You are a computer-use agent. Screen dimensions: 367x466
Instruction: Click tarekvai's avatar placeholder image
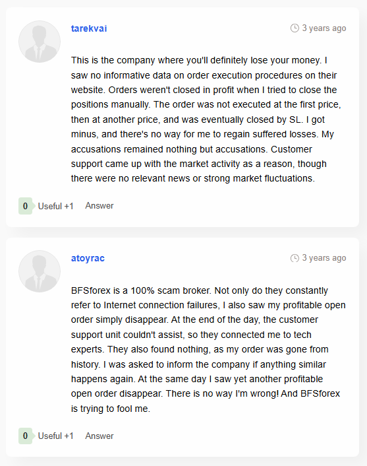[x=40, y=42]
